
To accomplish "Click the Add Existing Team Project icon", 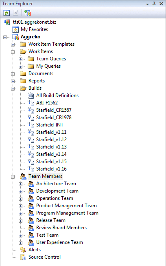I will click(x=28, y=13).
